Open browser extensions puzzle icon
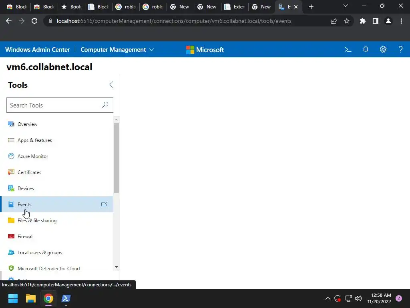The image size is (410, 308). tap(362, 21)
